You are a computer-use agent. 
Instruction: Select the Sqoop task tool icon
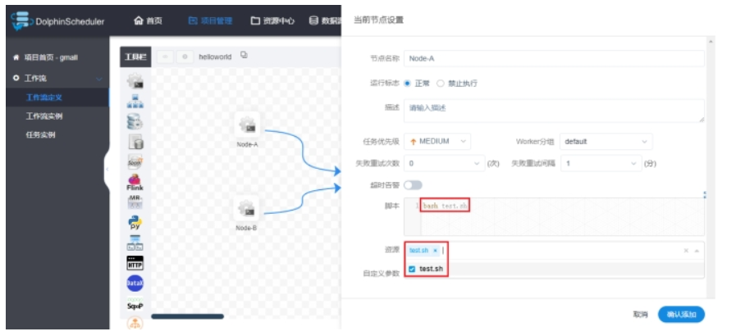[135, 304]
